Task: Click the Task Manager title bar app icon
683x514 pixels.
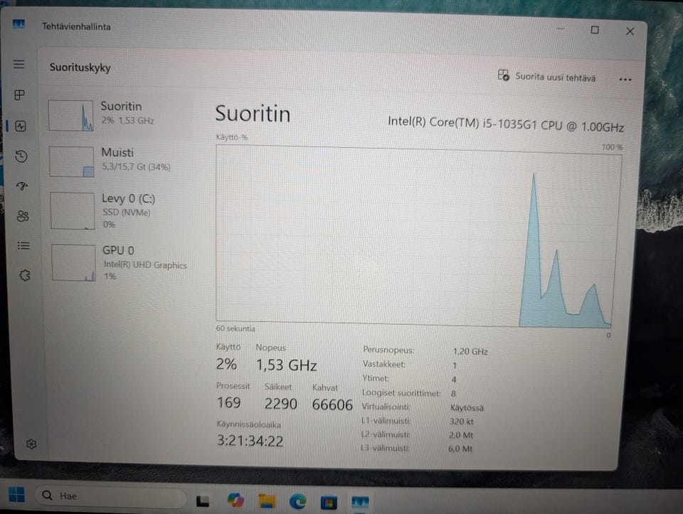Action: (x=18, y=24)
